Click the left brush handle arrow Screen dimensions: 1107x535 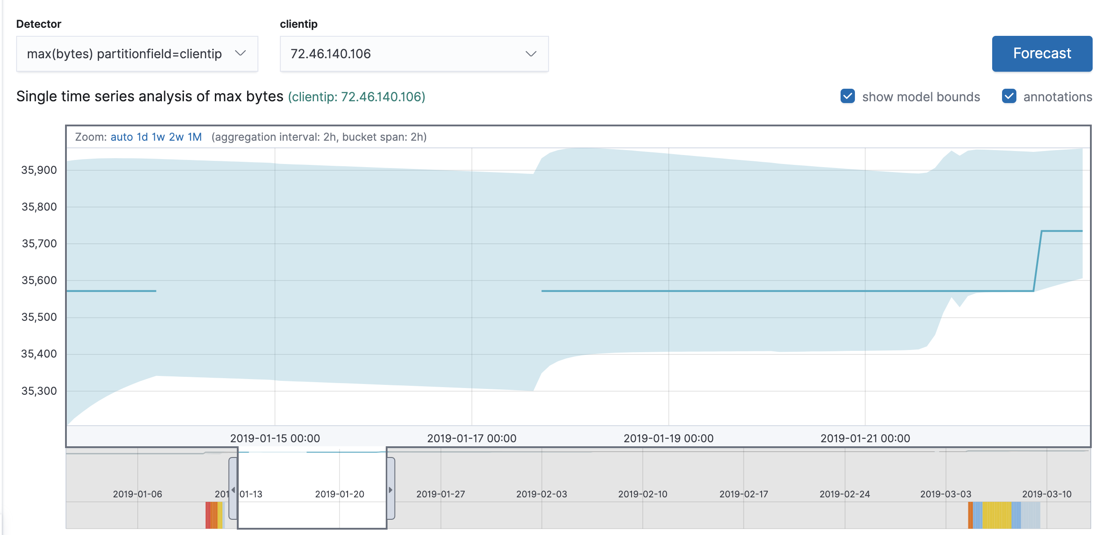click(233, 489)
